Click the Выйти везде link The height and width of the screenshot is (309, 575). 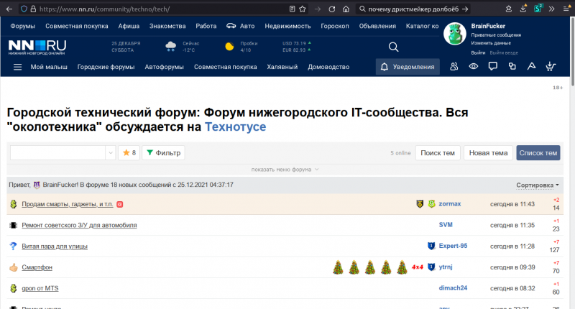click(504, 52)
